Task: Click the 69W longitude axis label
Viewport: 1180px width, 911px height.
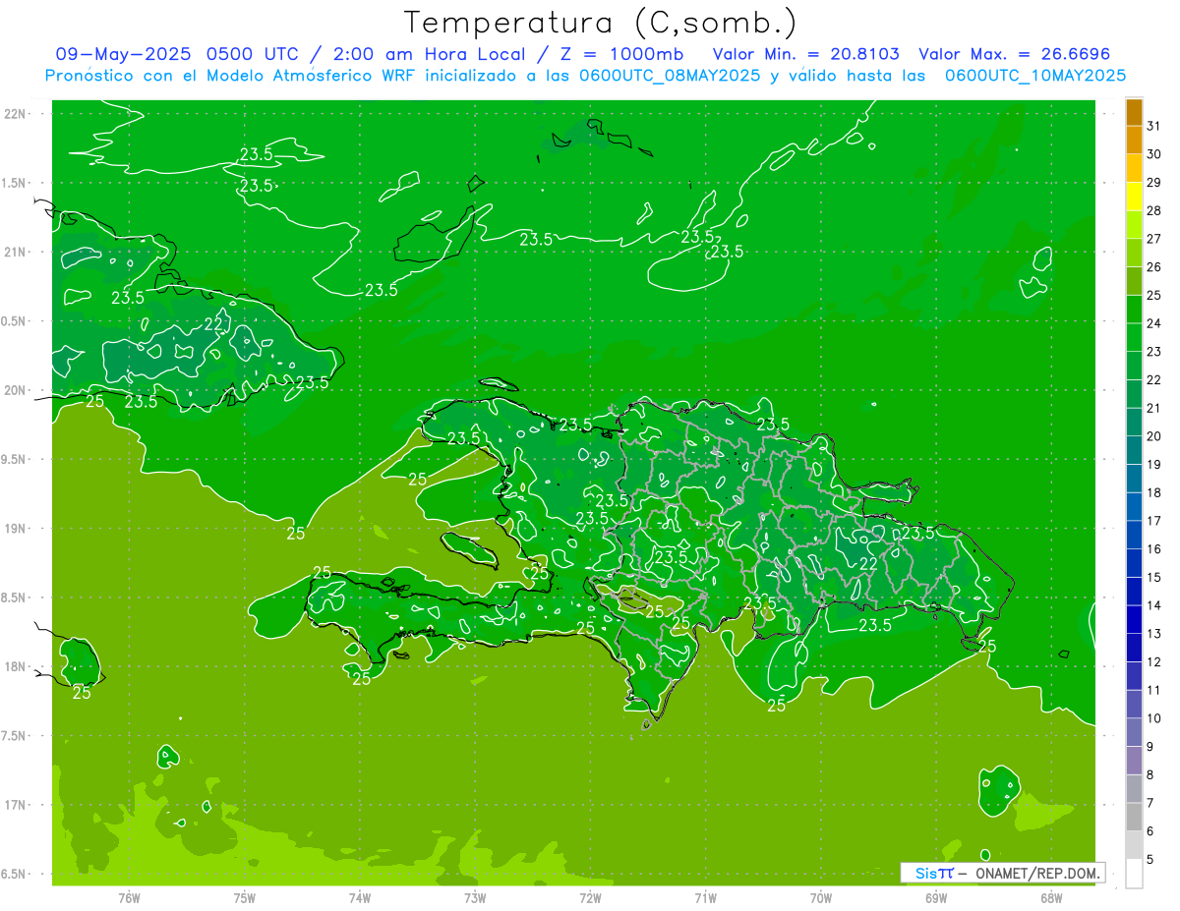Action: coord(936,897)
